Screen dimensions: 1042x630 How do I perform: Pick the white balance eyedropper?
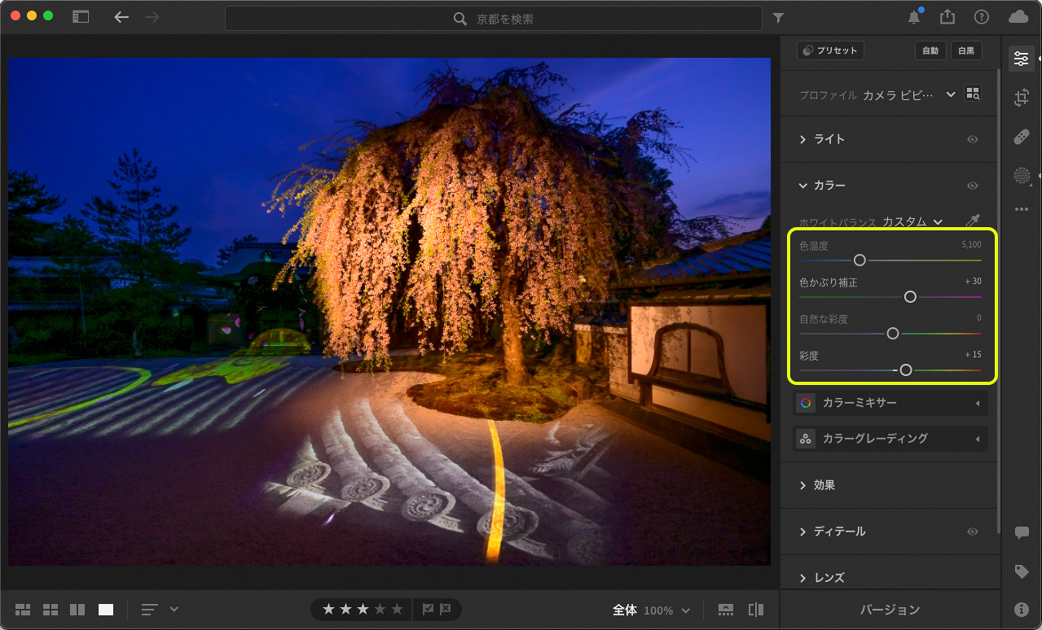[973, 221]
